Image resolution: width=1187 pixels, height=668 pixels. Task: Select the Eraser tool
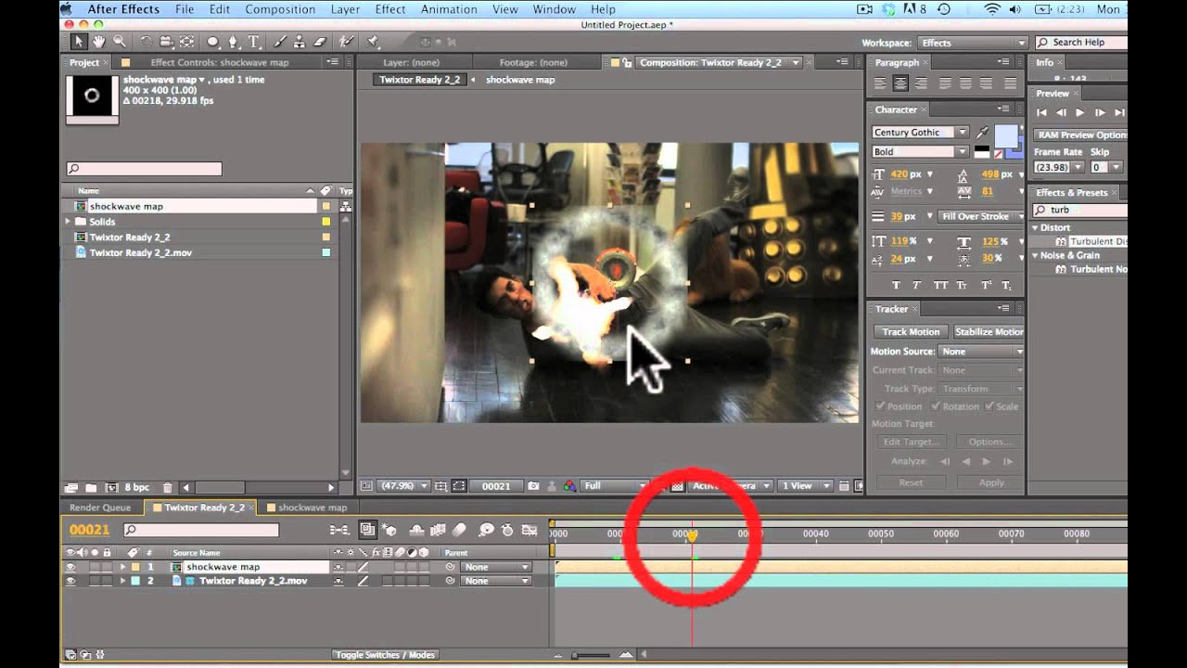pyautogui.click(x=320, y=42)
